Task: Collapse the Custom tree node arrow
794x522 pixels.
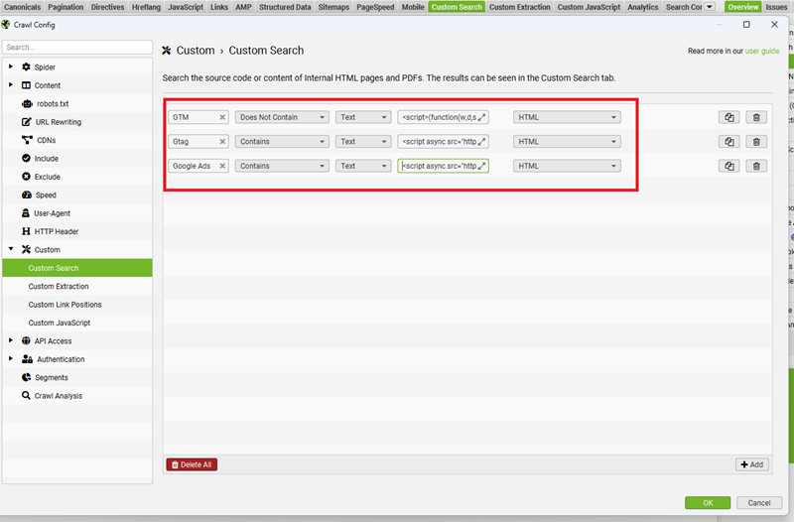Action: (11, 249)
